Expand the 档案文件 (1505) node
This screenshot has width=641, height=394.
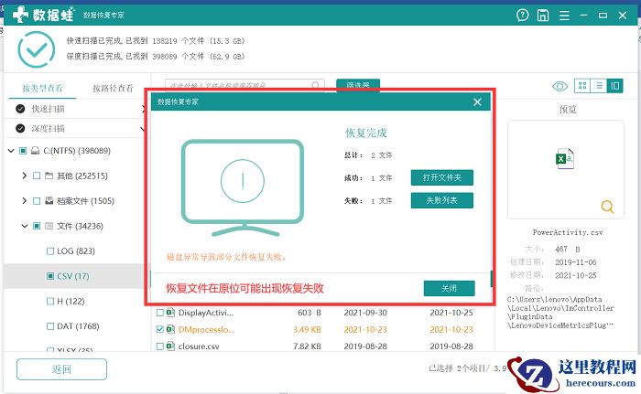click(x=25, y=201)
